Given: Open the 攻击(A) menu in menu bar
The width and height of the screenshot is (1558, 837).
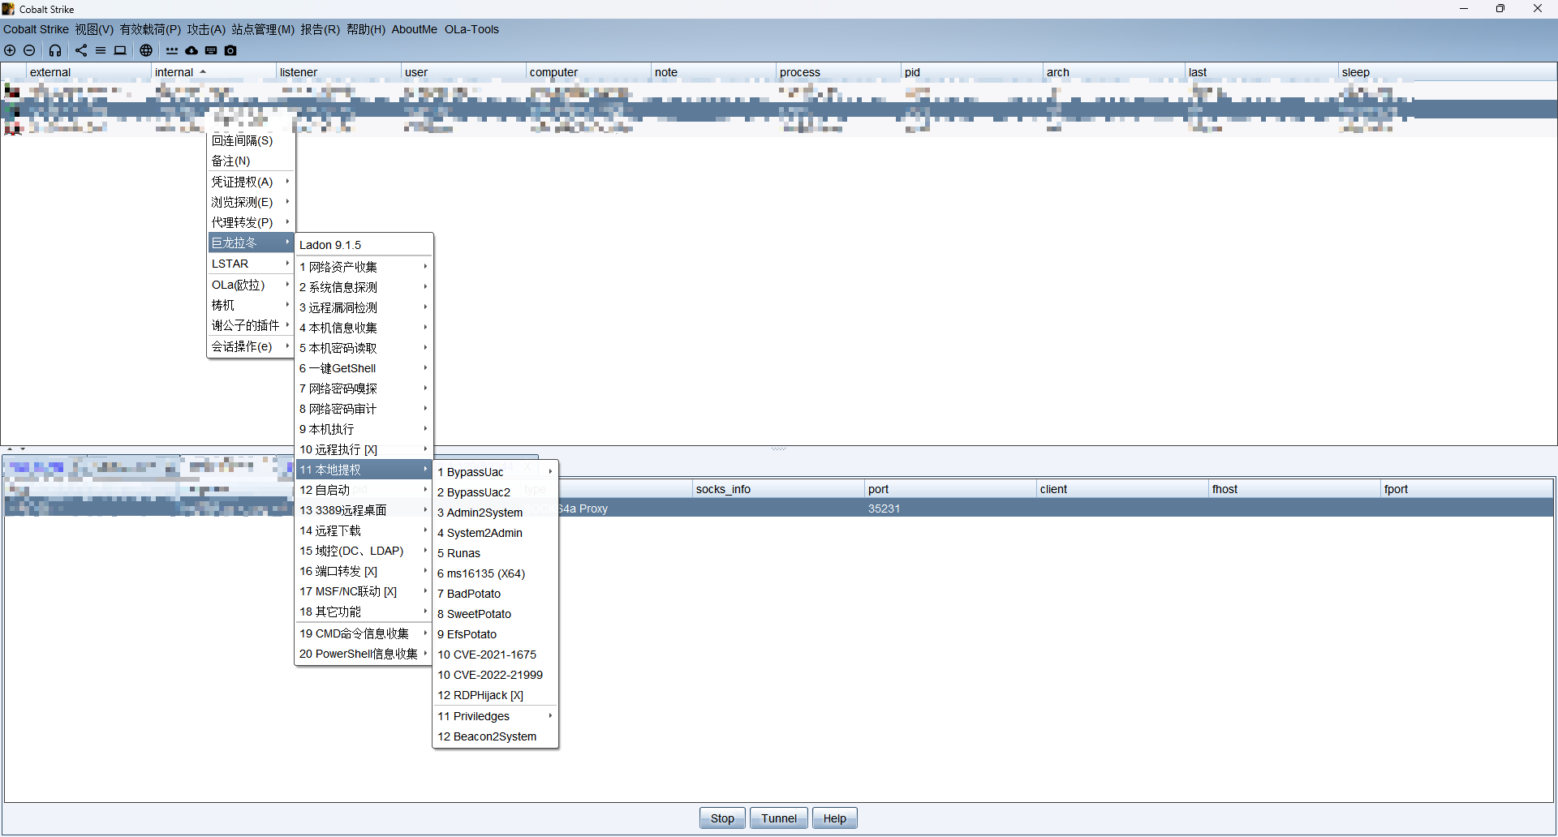Looking at the screenshot, I should [x=206, y=29].
